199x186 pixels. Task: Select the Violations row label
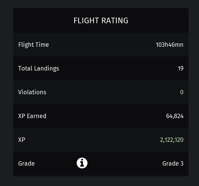(x=32, y=92)
